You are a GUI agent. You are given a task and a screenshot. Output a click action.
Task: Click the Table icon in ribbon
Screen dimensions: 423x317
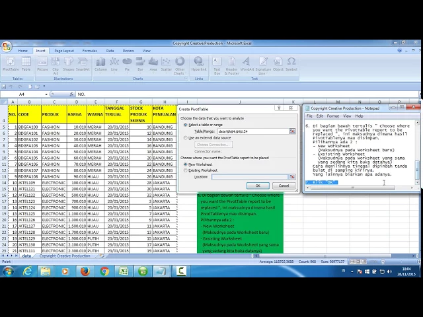pyautogui.click(x=26, y=64)
